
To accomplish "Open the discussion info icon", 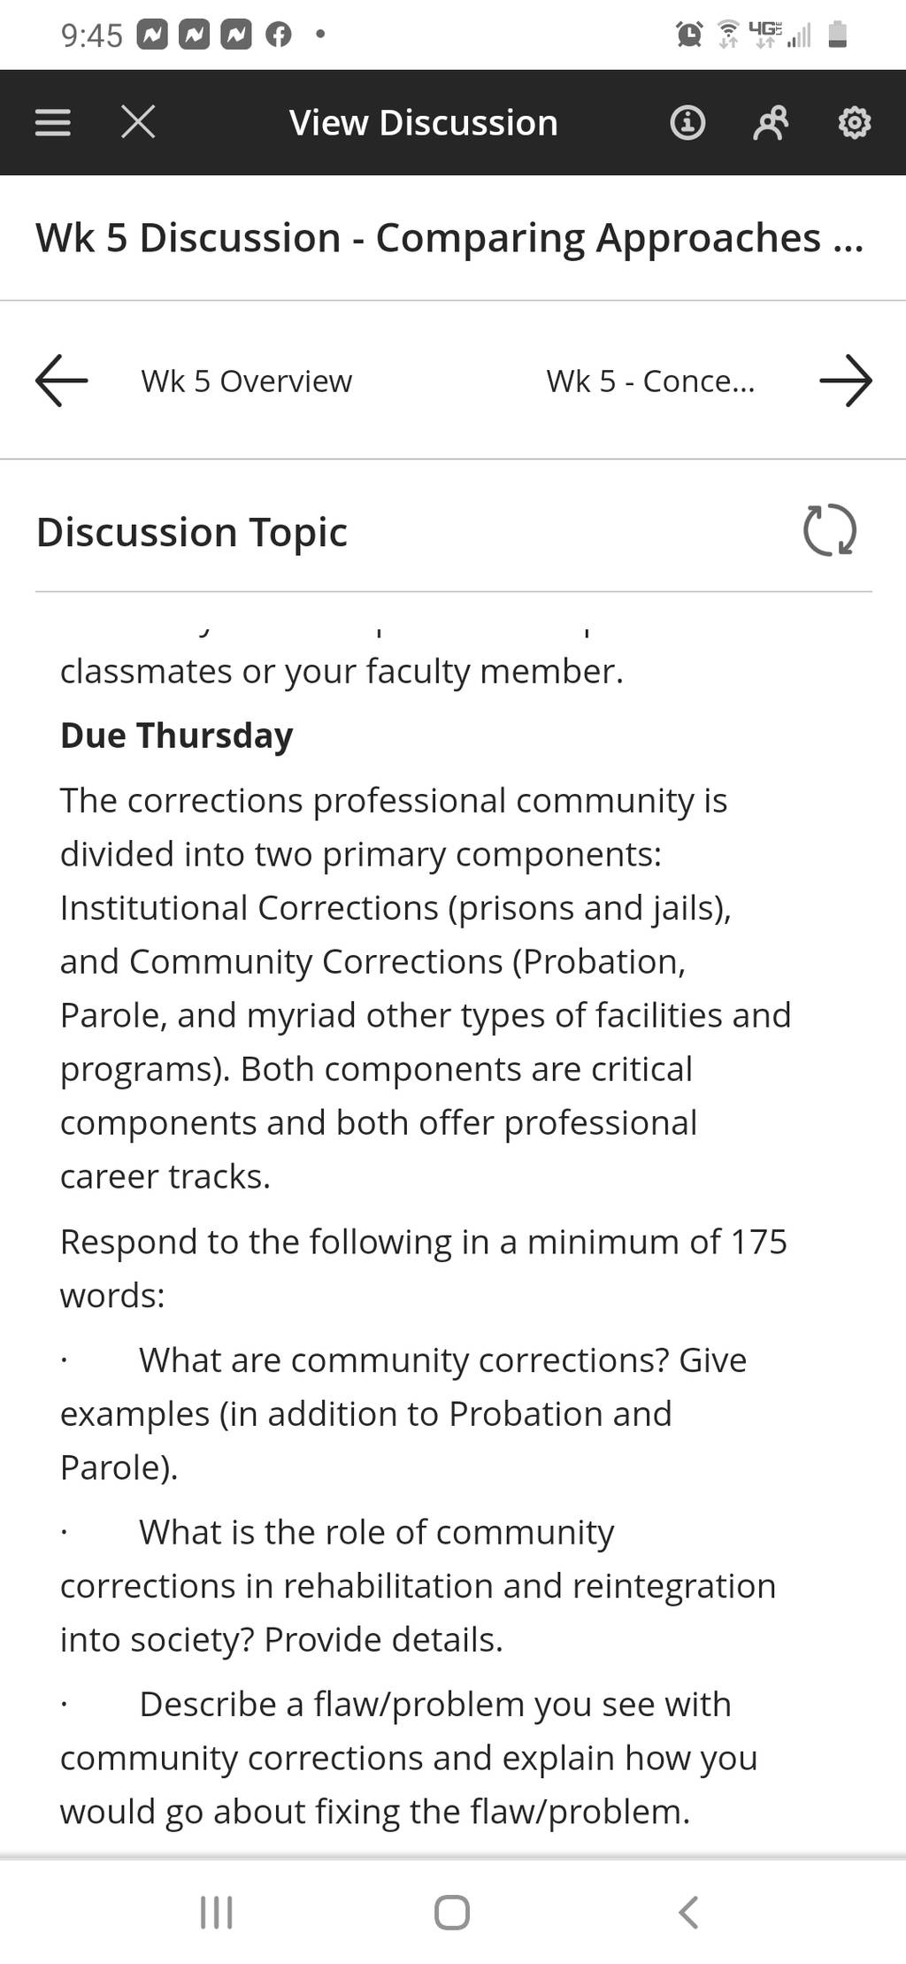I will (x=687, y=122).
